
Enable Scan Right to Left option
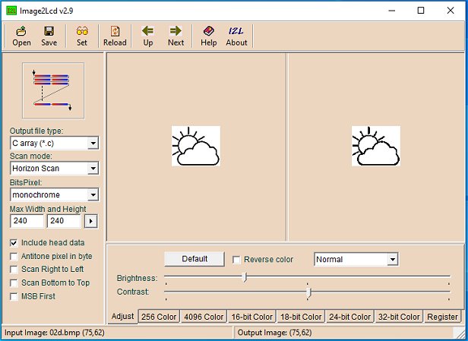14,270
